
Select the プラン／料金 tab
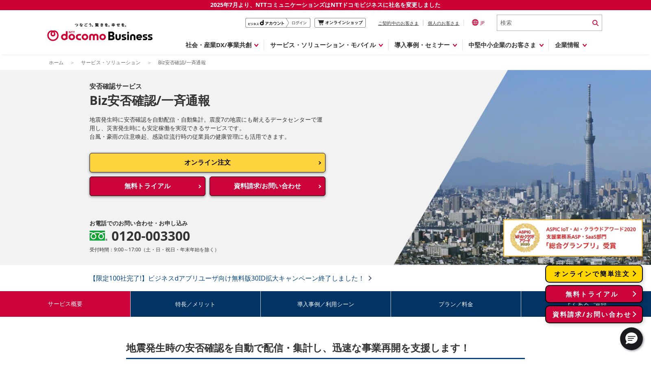point(456,304)
